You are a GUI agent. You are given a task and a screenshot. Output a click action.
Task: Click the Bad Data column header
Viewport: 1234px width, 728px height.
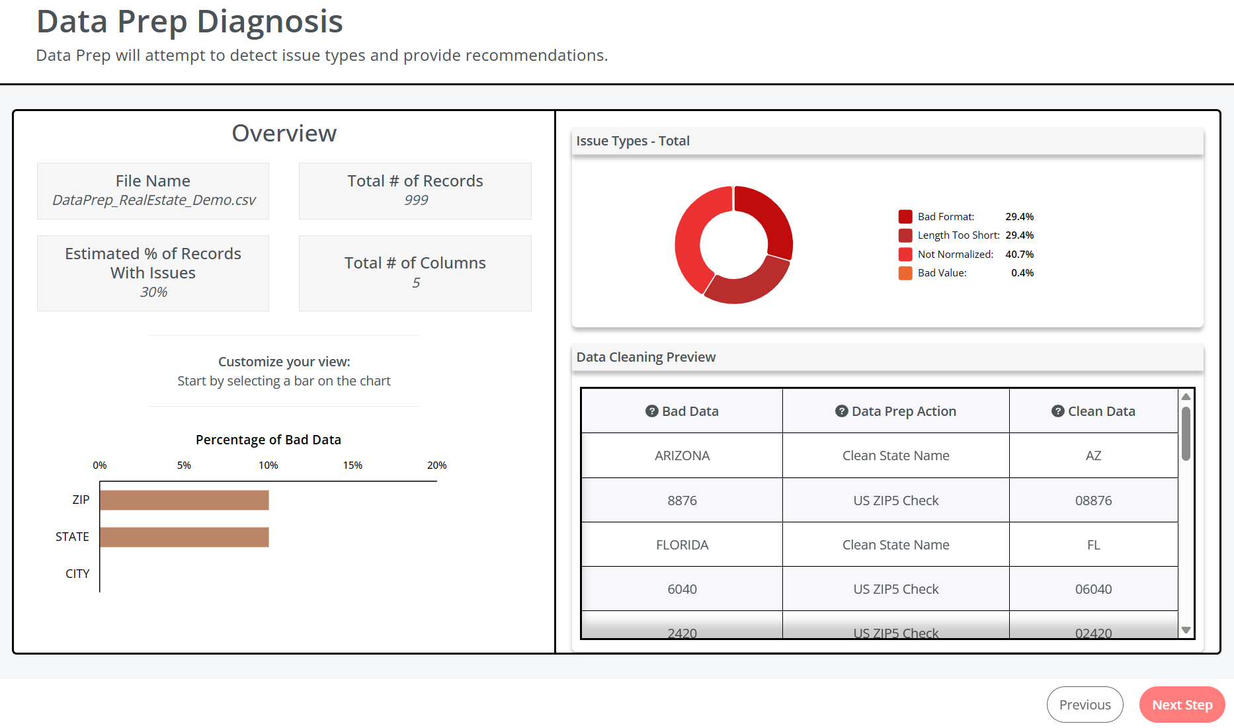click(x=682, y=411)
